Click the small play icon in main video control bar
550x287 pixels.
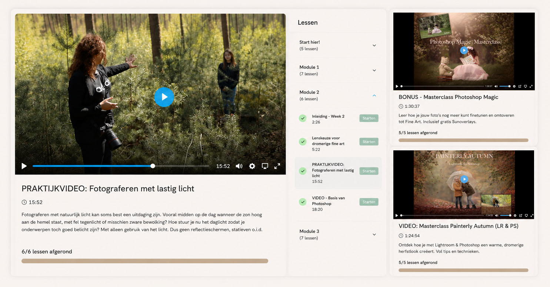(x=24, y=166)
